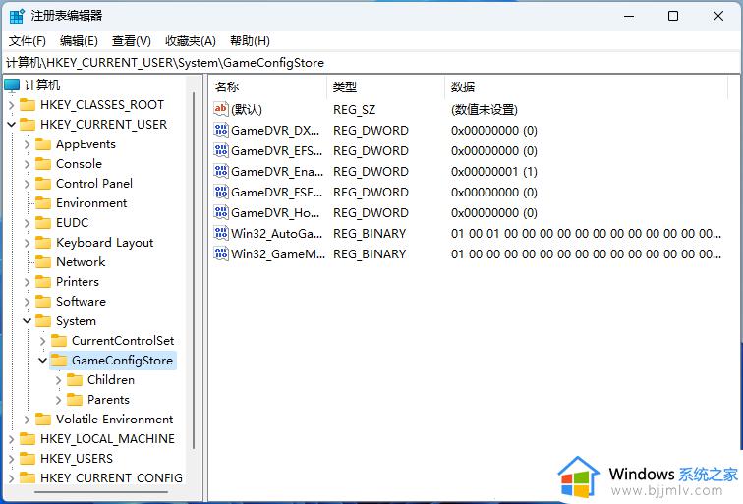
Task: Collapse the System key
Action: [x=27, y=321]
